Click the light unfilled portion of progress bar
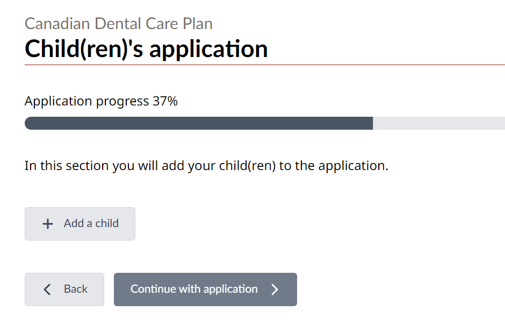 438,123
